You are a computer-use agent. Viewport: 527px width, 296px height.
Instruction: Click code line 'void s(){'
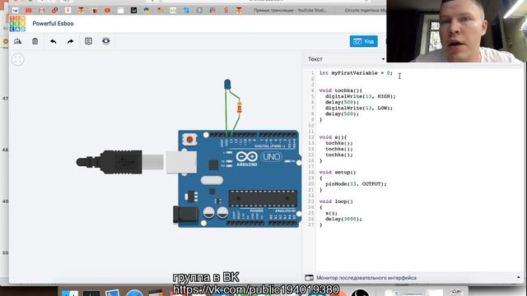pos(333,137)
